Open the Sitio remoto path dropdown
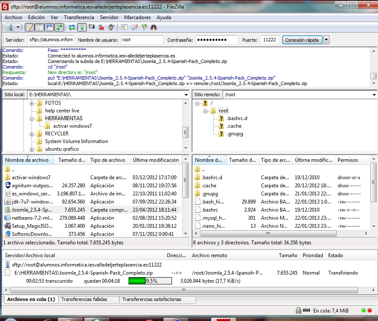378x321 pixels. click(x=373, y=95)
